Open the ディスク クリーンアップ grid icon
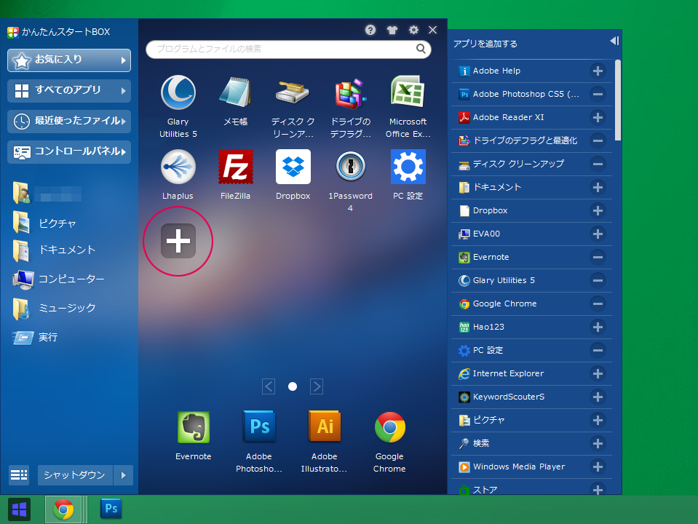 click(293, 92)
